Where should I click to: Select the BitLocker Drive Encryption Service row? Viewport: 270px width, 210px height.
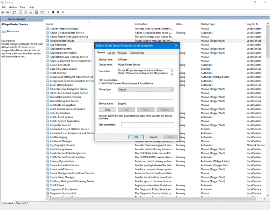pos(156,89)
